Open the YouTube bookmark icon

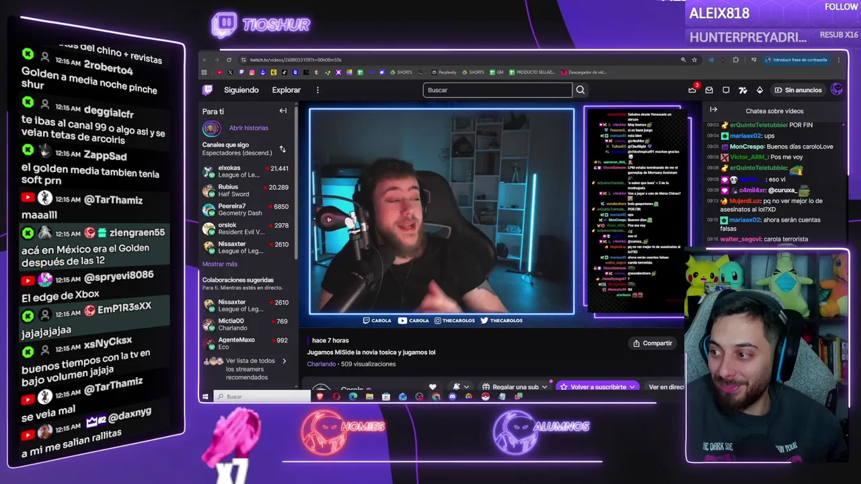click(220, 72)
